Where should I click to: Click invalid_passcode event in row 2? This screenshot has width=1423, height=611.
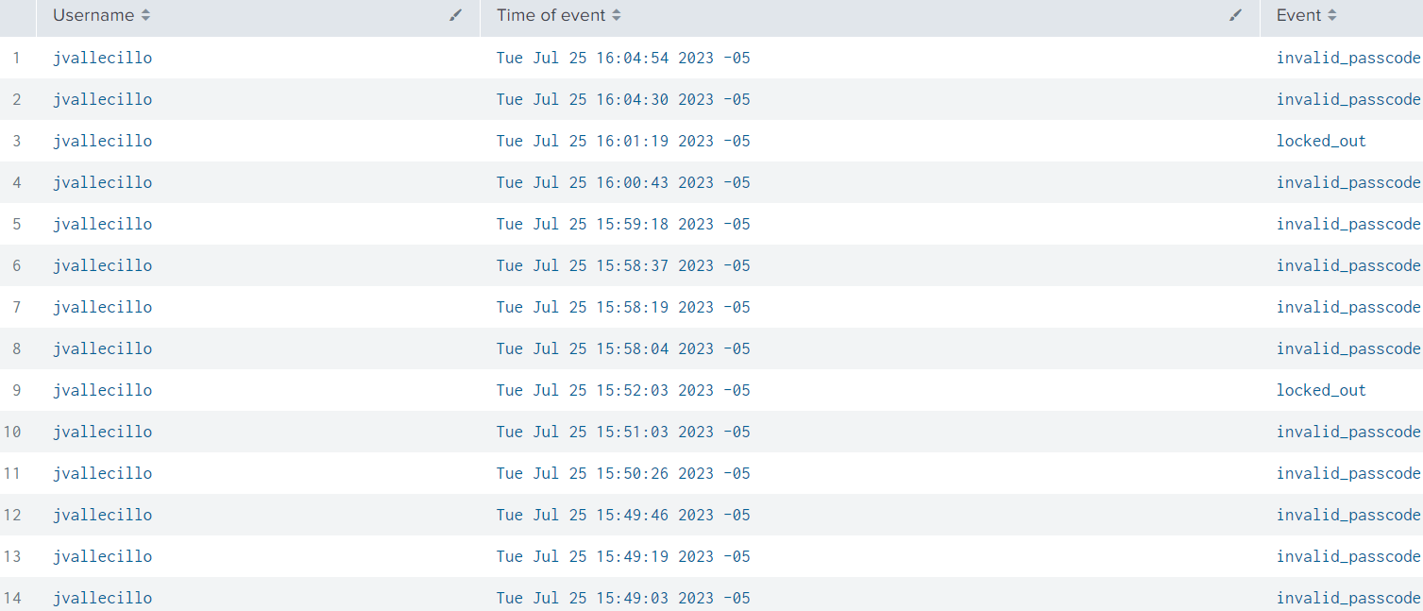(x=1348, y=100)
